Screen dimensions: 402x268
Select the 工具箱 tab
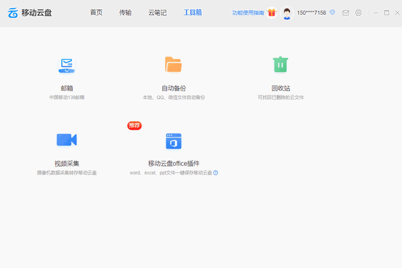(192, 13)
